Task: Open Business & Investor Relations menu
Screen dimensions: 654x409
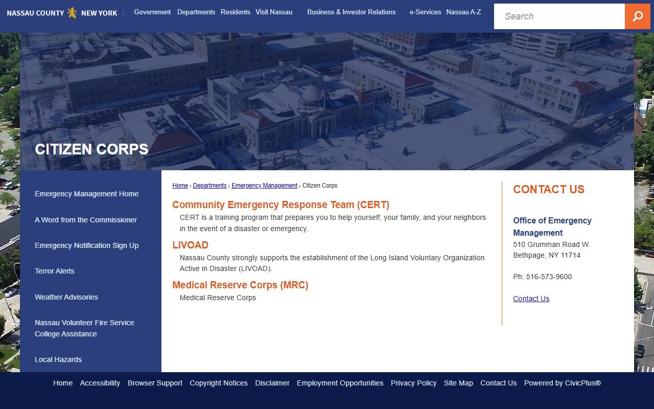Action: (352, 12)
